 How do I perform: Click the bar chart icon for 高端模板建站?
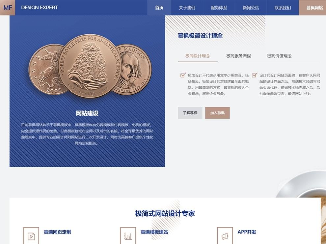[128, 236]
